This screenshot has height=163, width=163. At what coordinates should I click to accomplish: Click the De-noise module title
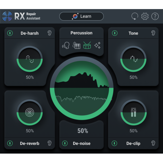click(81, 143)
